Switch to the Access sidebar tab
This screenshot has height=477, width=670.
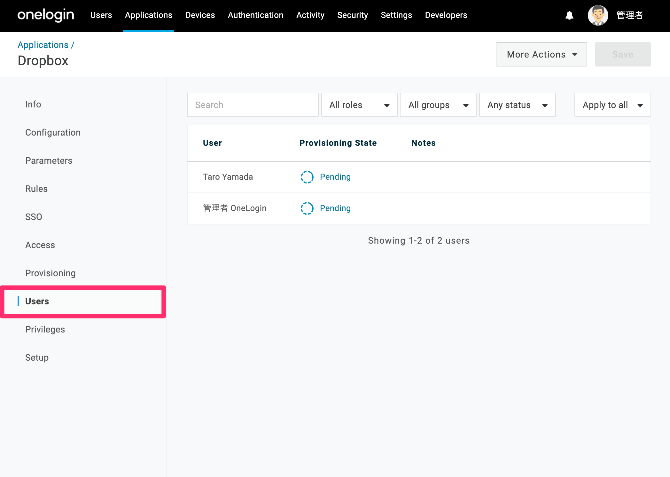tap(40, 245)
